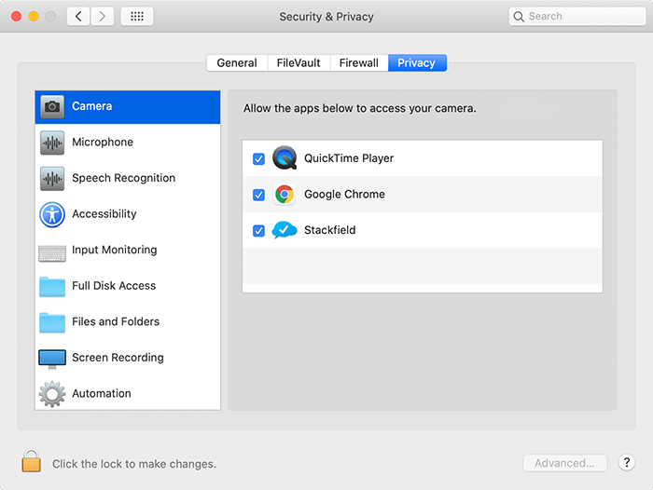The height and width of the screenshot is (490, 653).
Task: Select the Privacy tab
Action: click(417, 62)
